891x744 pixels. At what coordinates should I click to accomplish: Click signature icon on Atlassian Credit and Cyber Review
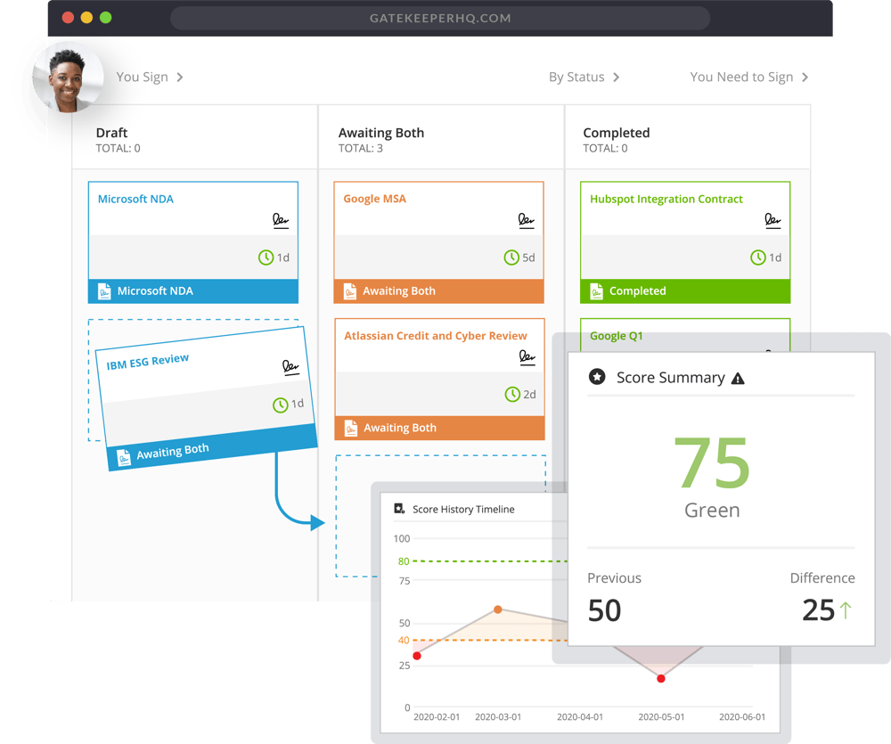pos(527,357)
